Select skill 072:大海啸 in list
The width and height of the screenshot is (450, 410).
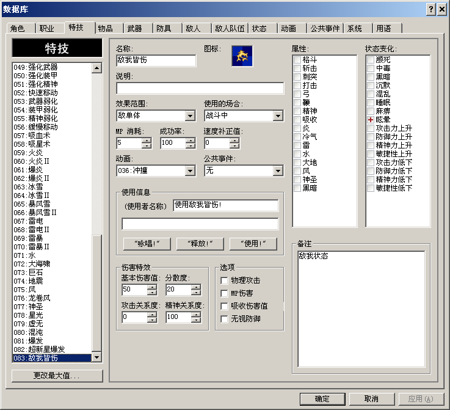click(53, 264)
